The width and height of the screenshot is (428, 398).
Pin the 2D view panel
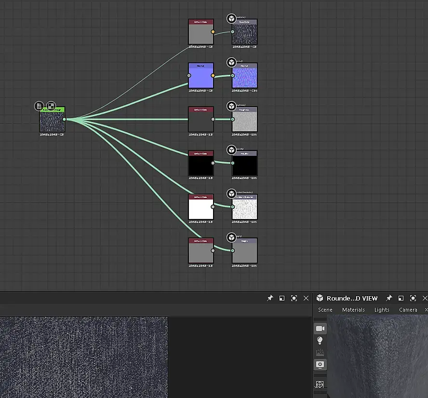click(x=270, y=298)
